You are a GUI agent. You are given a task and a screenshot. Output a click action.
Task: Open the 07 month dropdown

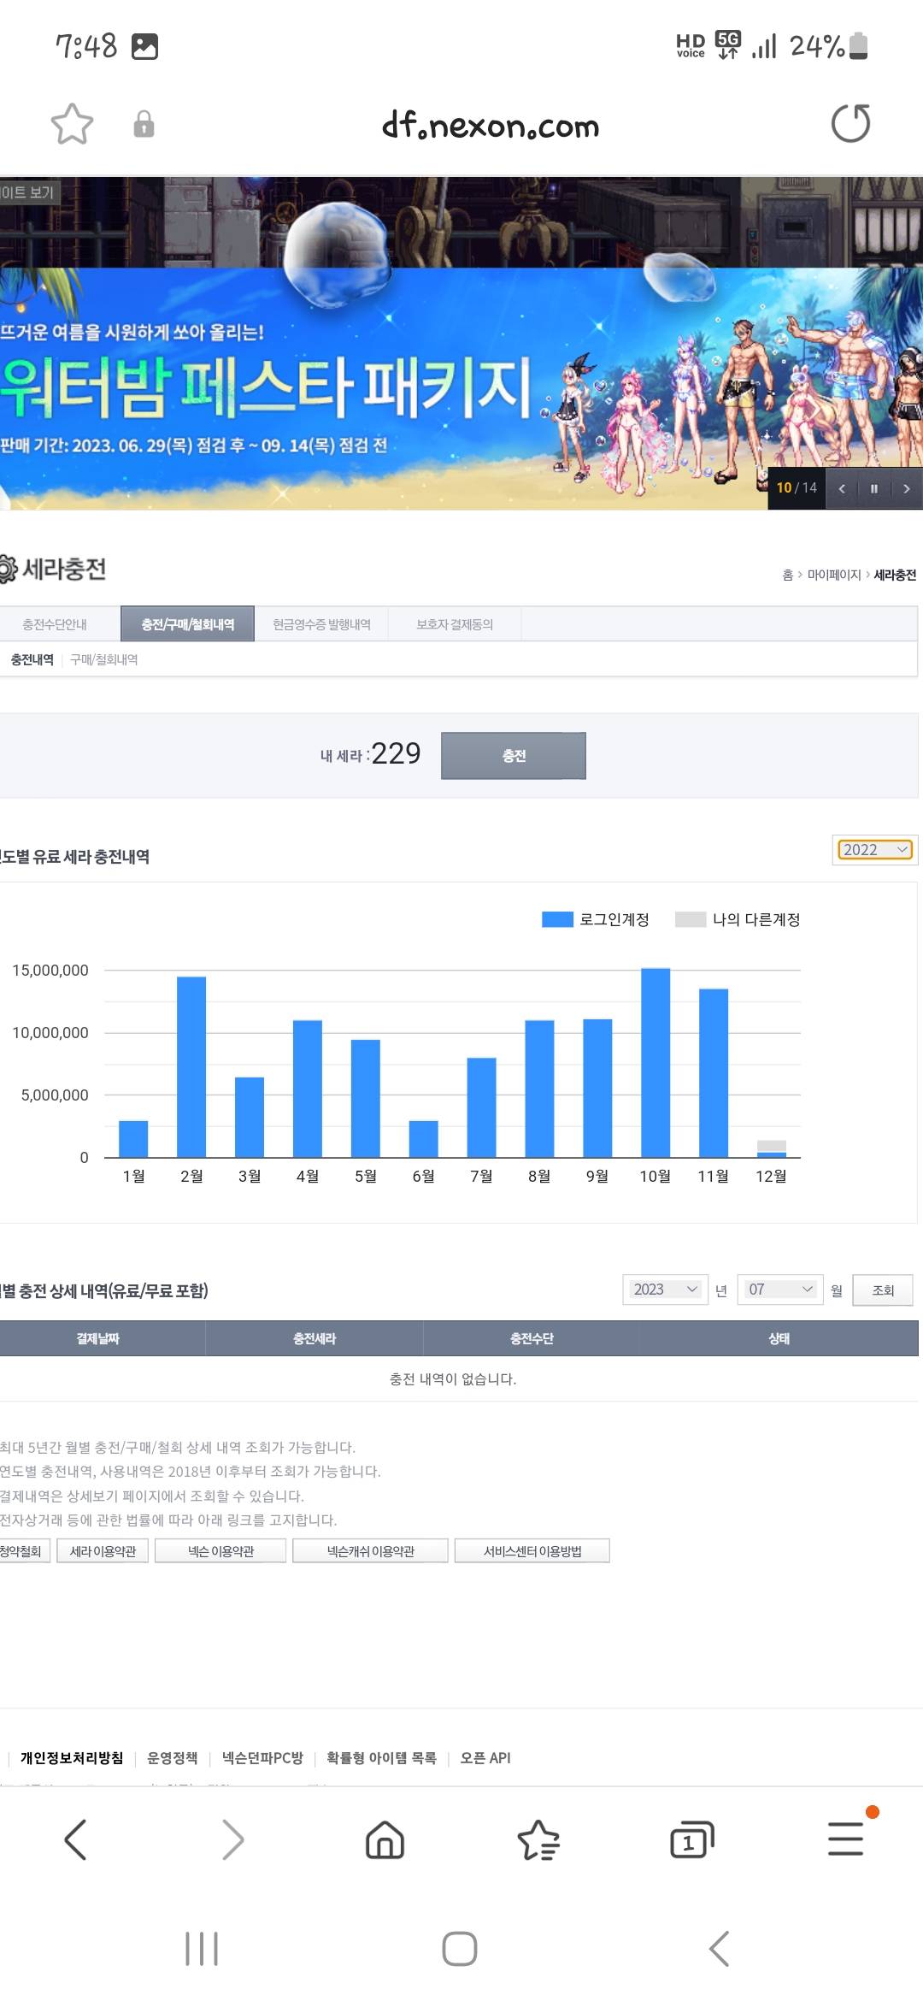tap(780, 1290)
